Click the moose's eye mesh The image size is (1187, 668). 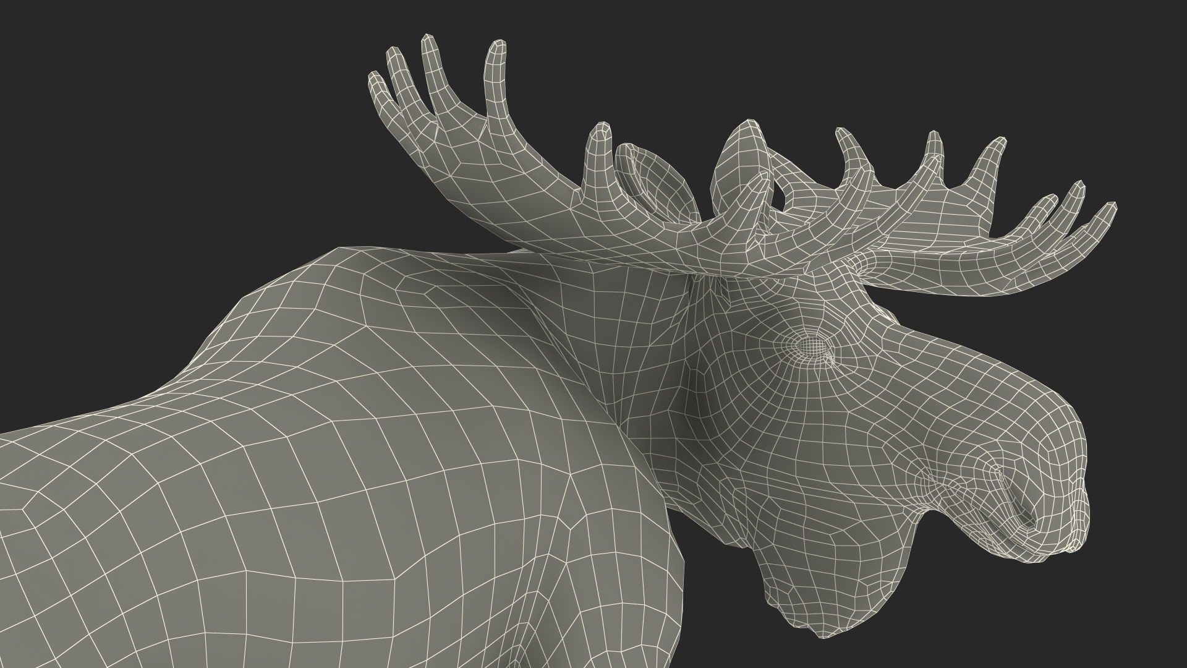click(812, 346)
